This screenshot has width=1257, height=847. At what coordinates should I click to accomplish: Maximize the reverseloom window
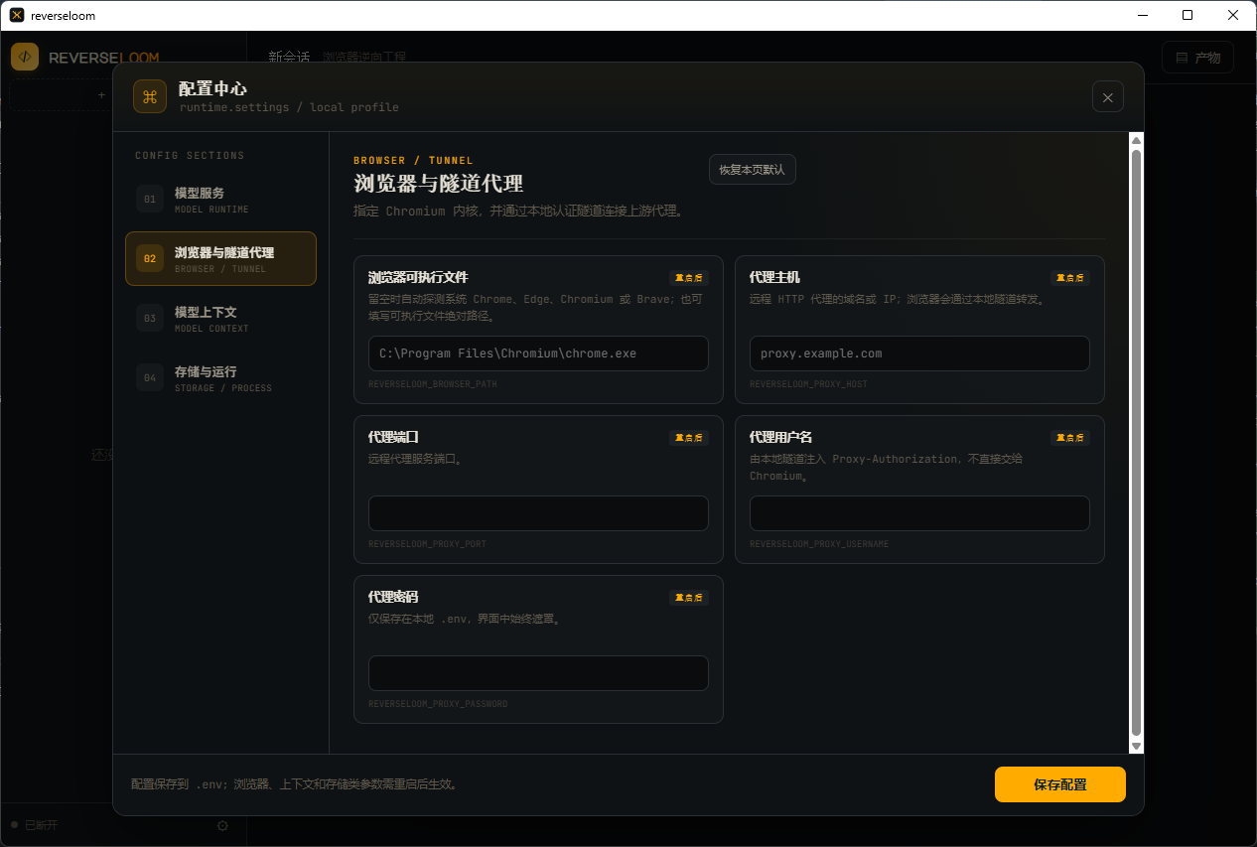1187,15
